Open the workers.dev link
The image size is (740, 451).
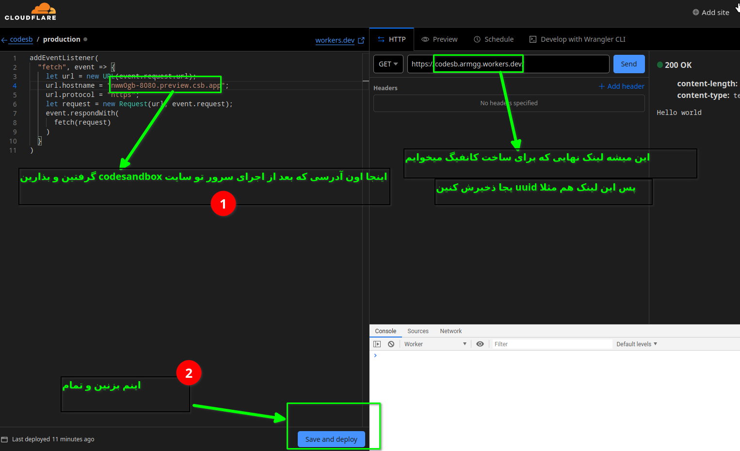click(335, 40)
